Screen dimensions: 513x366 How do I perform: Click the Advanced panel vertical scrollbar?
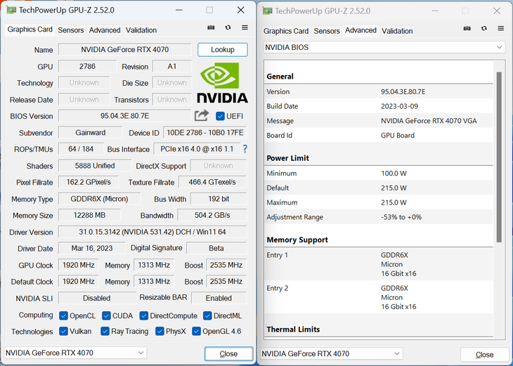pos(499,157)
